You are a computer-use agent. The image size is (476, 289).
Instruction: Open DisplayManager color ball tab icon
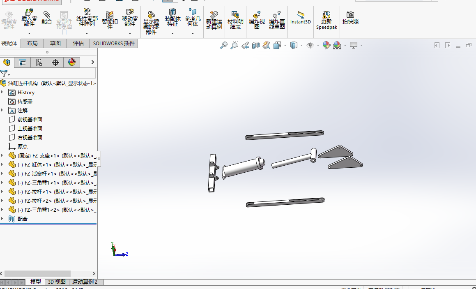click(x=71, y=62)
